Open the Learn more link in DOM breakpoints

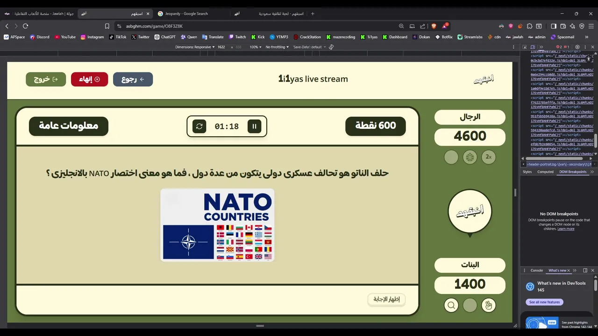[x=566, y=229]
